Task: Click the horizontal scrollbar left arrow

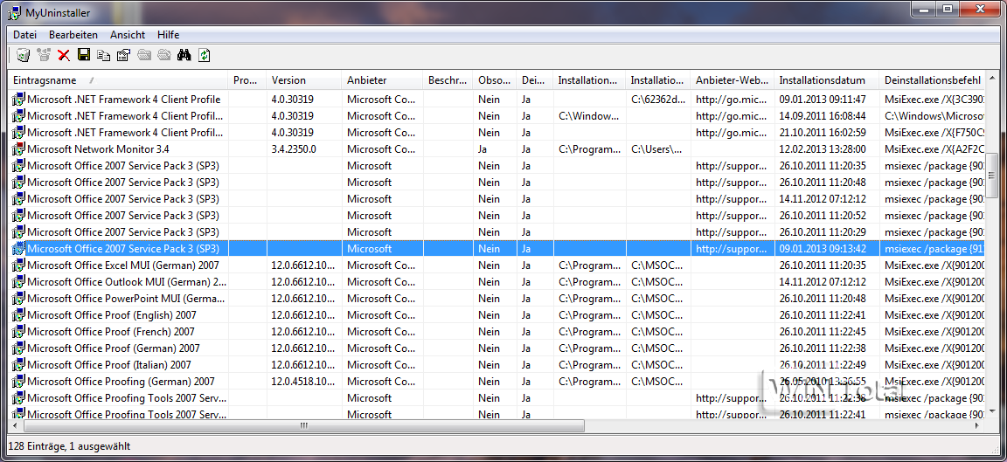Action: click(x=16, y=425)
